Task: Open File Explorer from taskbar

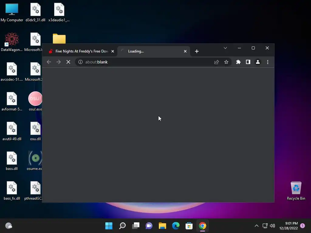Action: (162, 226)
